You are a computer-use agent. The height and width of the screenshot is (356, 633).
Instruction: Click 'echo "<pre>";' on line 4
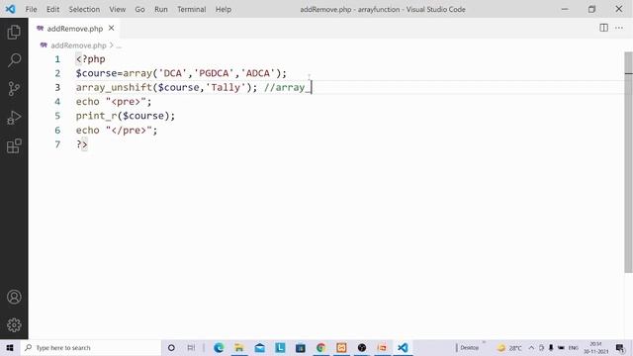[x=114, y=102]
